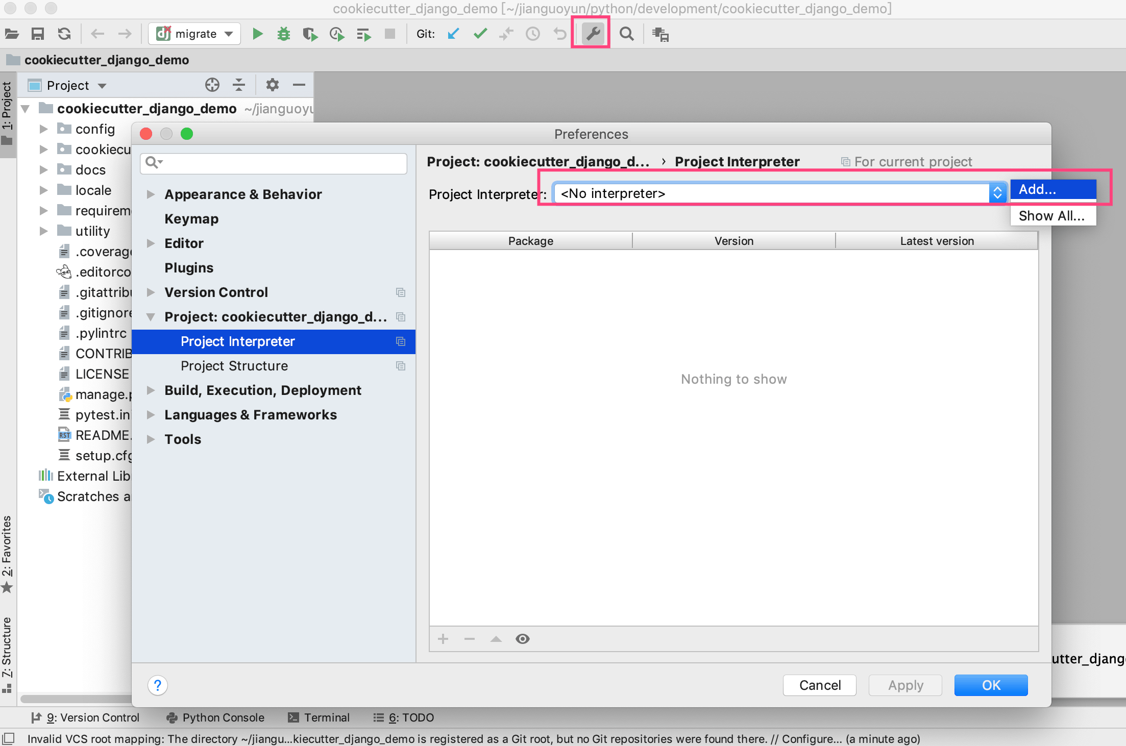Update project from Git
Screen dimensions: 1126x746
point(453,33)
